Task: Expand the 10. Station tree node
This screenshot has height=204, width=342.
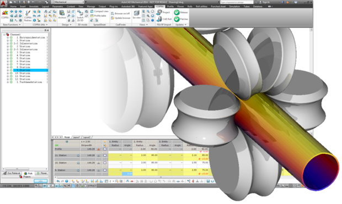Action: coord(8,73)
